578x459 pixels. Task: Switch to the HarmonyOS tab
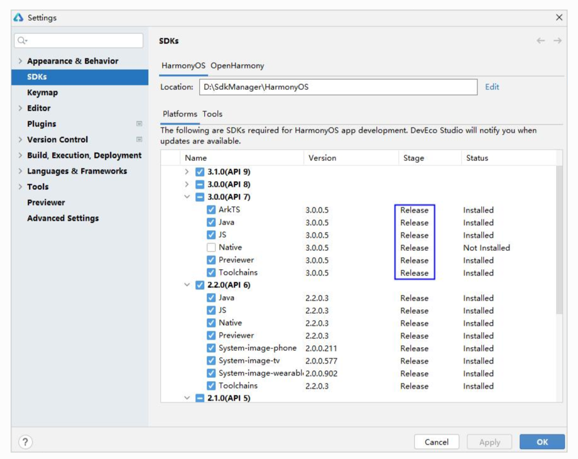183,65
